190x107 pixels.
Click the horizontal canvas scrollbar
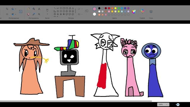[76, 101]
